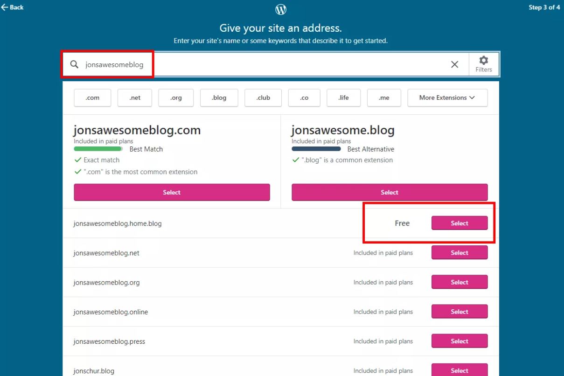Click the WordPress logo at top
Viewport: 564px width, 376px height.
point(281,9)
